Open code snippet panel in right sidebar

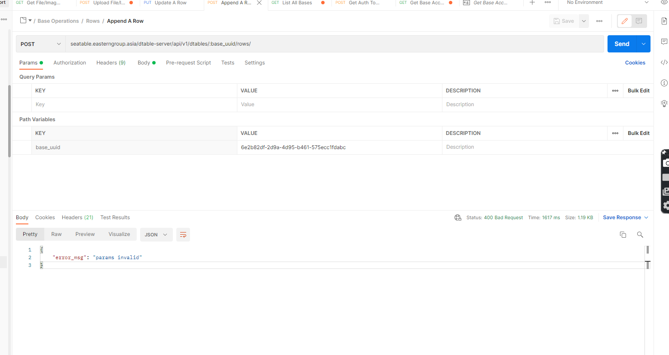click(x=664, y=62)
